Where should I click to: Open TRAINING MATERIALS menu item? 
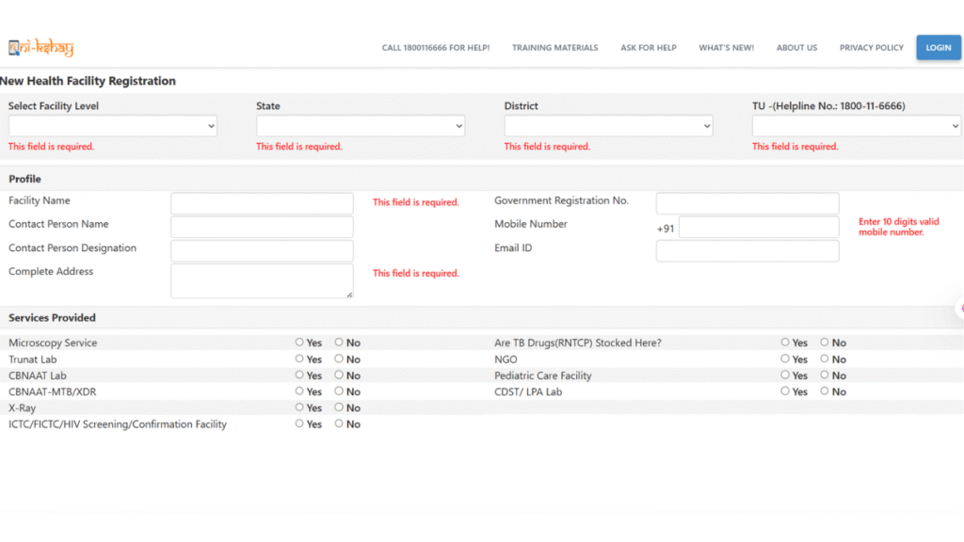(554, 48)
